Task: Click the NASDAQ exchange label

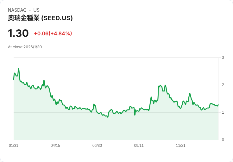Action: point(17,10)
